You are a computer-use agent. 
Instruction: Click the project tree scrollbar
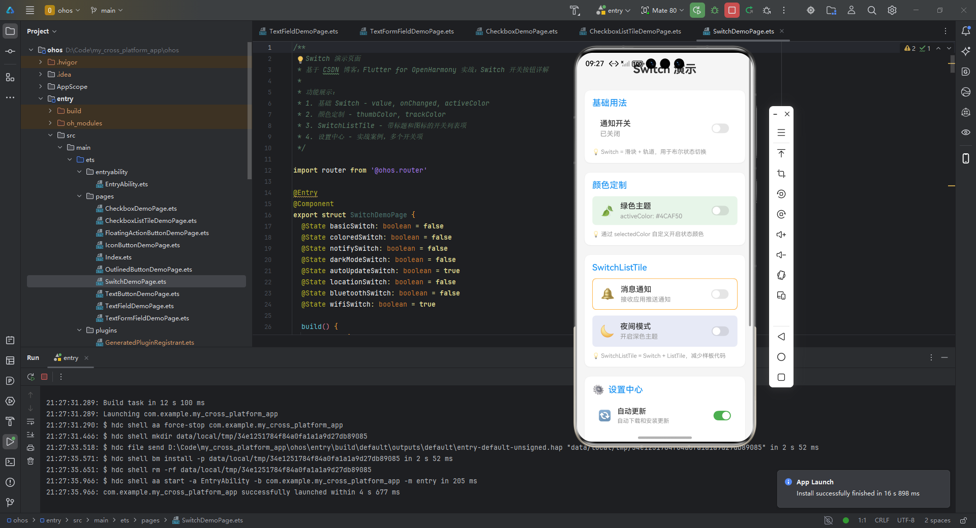[x=249, y=111]
